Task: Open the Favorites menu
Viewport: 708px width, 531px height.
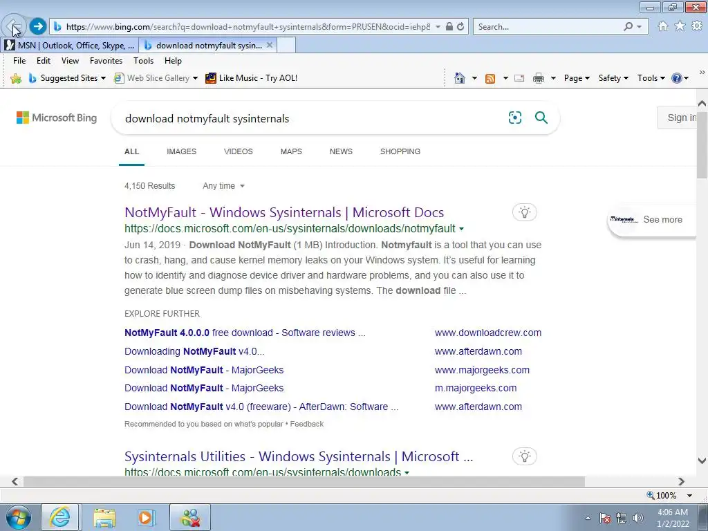Action: [106, 61]
